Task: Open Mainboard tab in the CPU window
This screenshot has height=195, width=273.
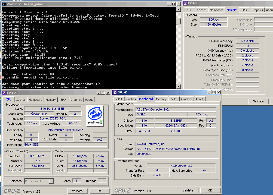Action: [35, 100]
